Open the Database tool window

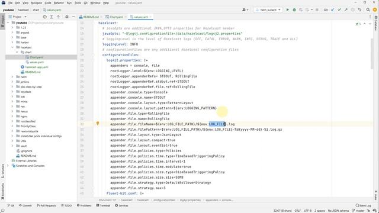pos(376,23)
